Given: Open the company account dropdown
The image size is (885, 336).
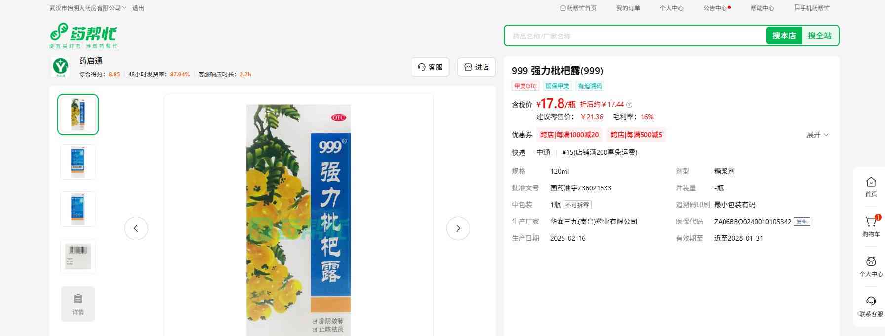Looking at the screenshot, I should tap(88, 8).
